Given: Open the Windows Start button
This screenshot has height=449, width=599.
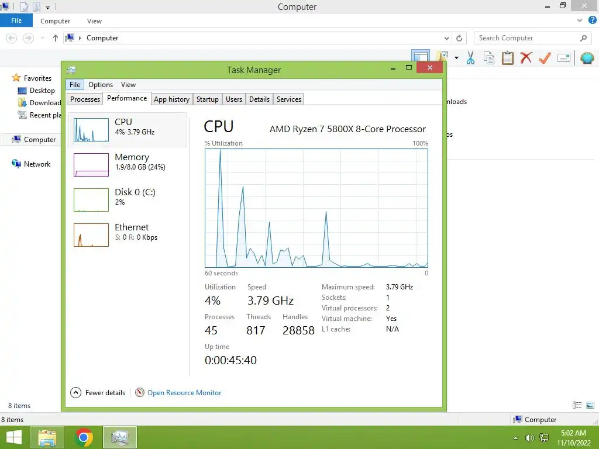Looking at the screenshot, I should (x=14, y=437).
